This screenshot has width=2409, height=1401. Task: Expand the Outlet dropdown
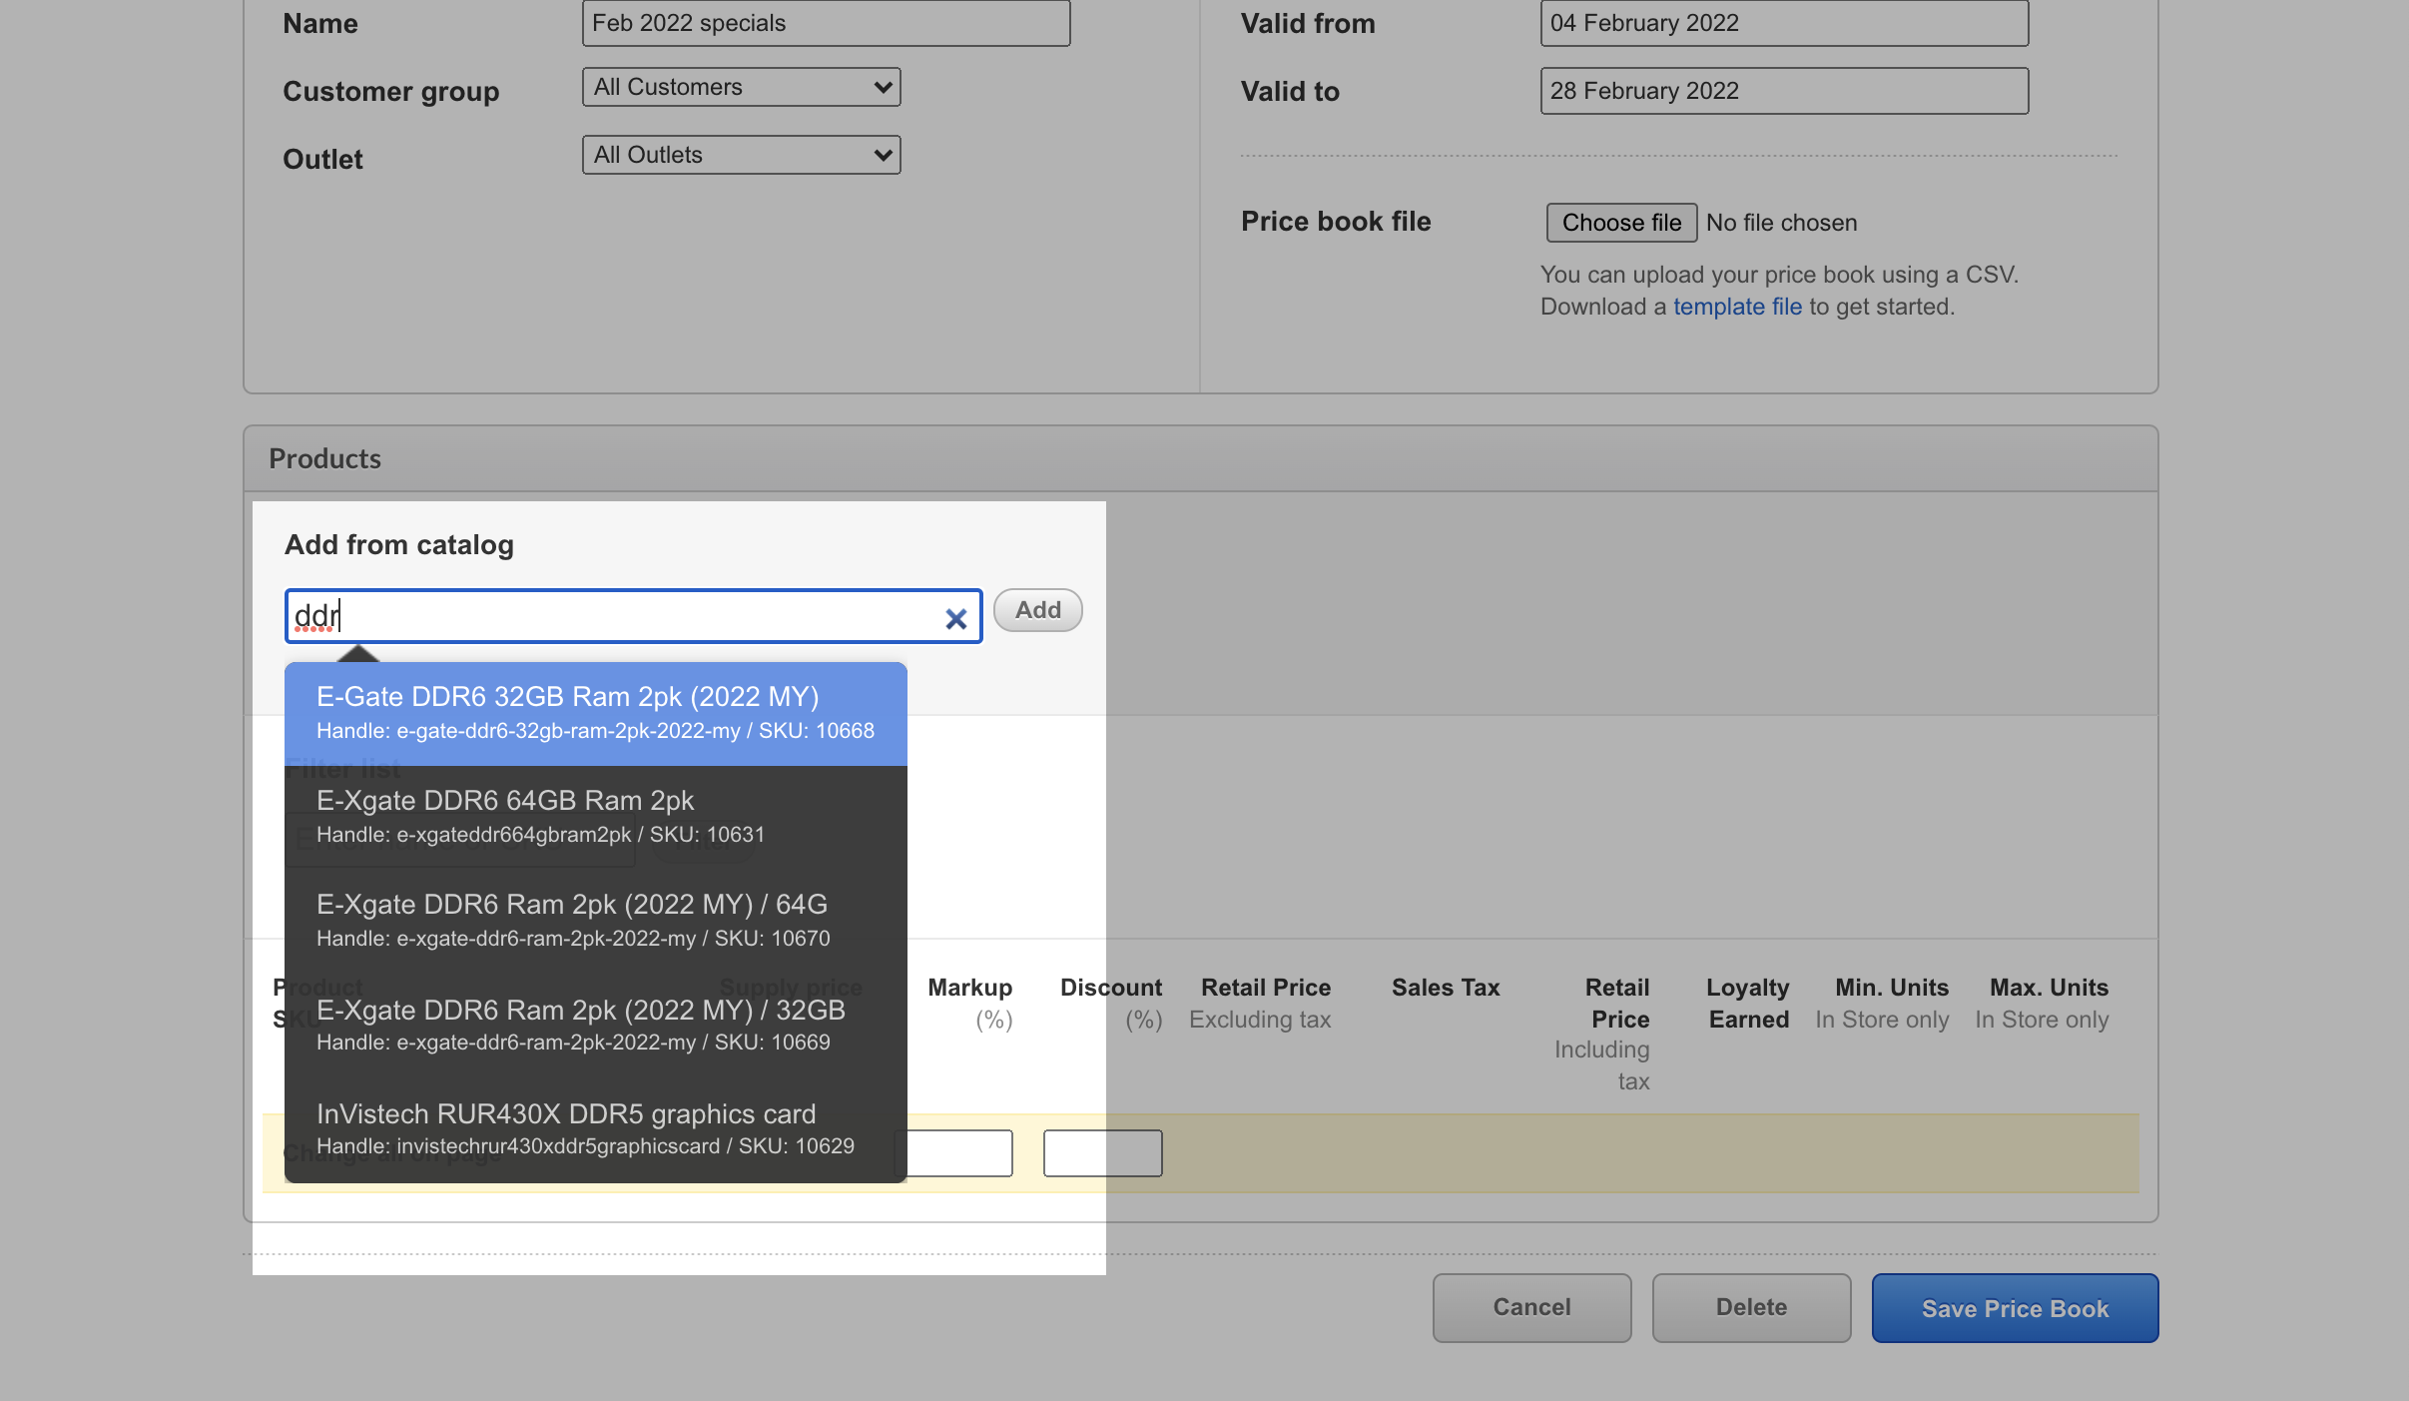pos(741,156)
